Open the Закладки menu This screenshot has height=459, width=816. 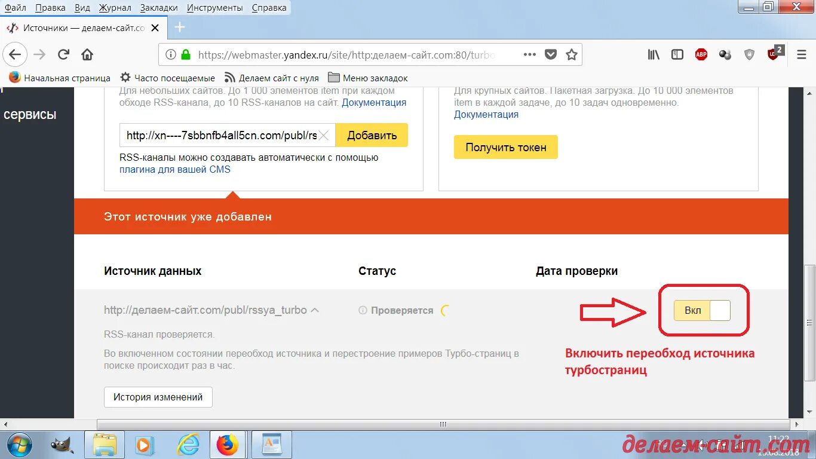159,8
